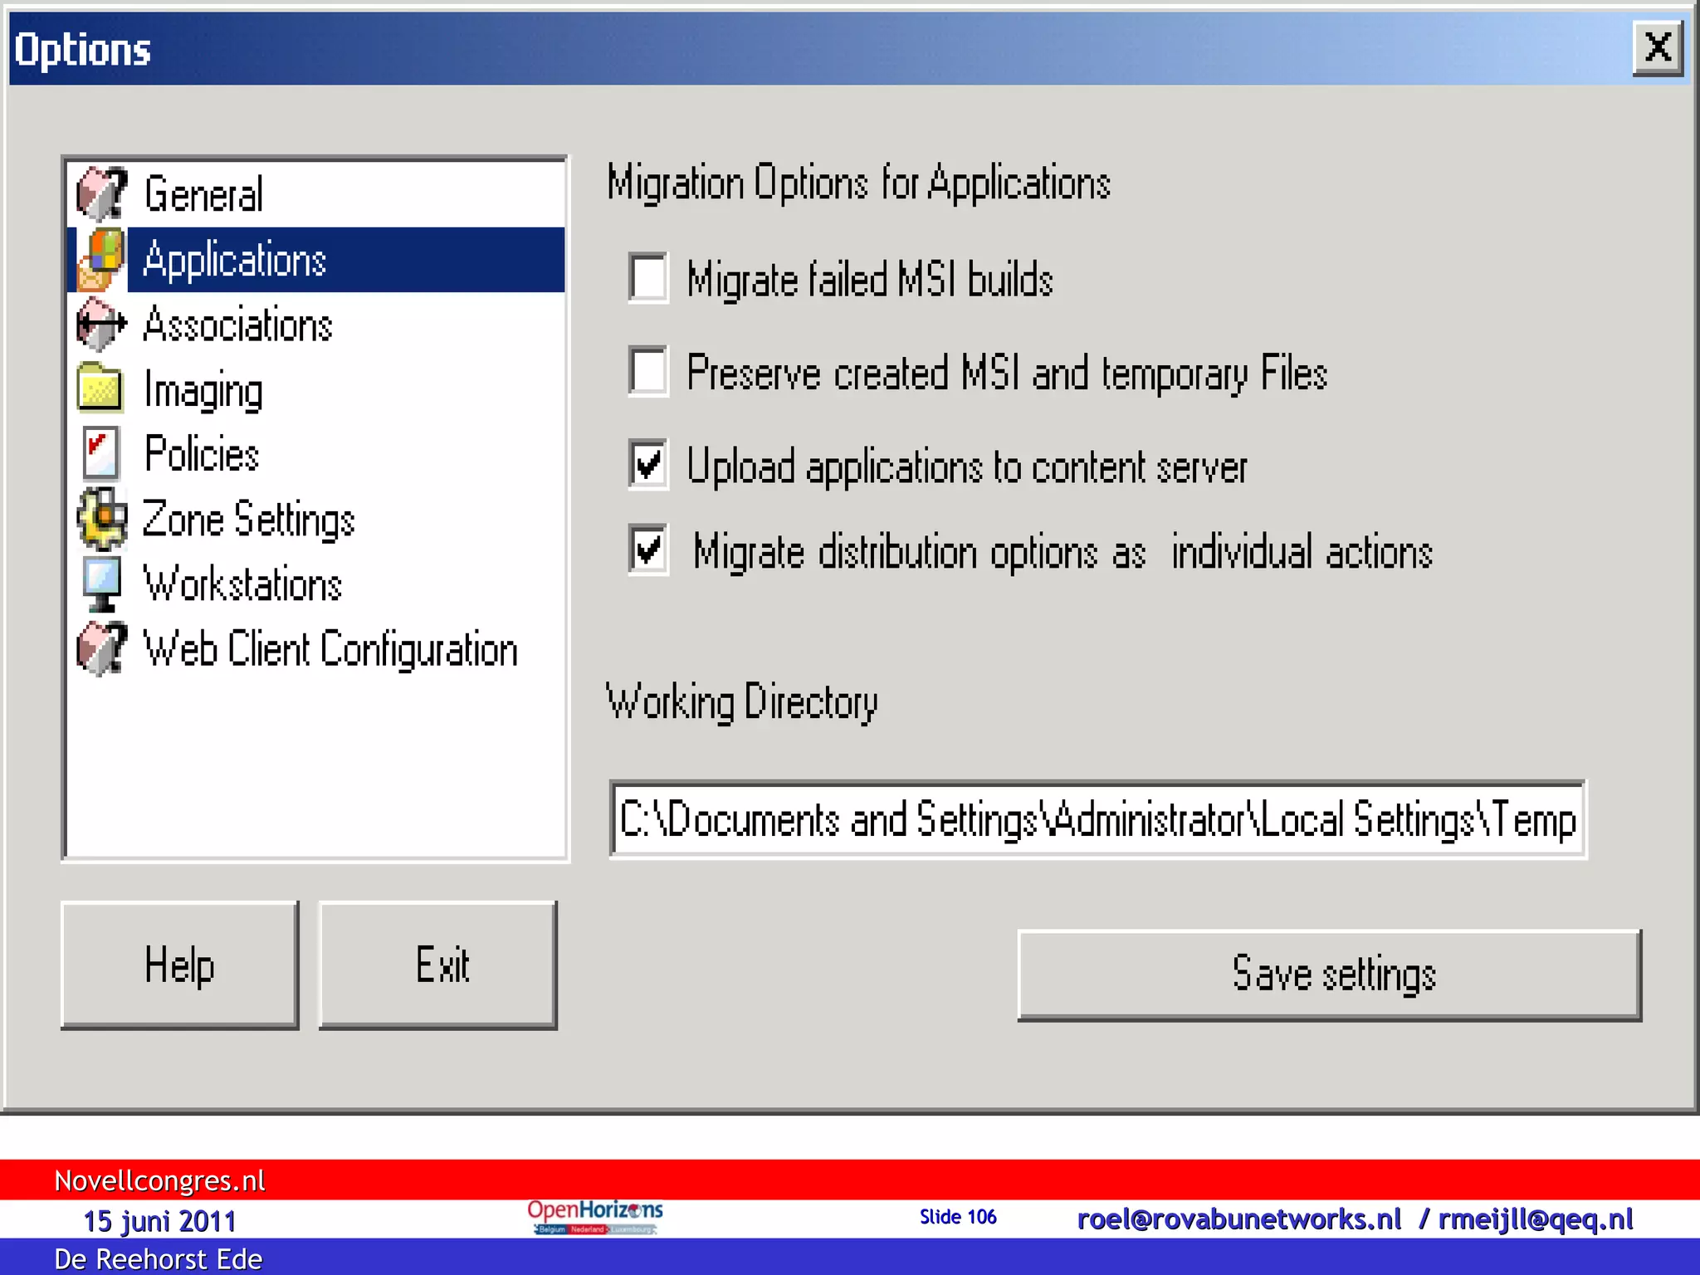Close the Options dialog with X
This screenshot has height=1275, width=1700.
[1658, 49]
